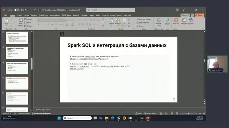This screenshot has width=229, height=128.
Task: Open the View tab
Action: 92,15
